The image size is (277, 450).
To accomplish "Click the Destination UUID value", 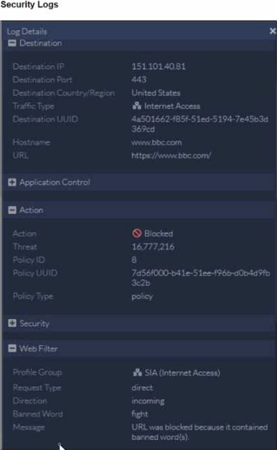I will point(200,124).
